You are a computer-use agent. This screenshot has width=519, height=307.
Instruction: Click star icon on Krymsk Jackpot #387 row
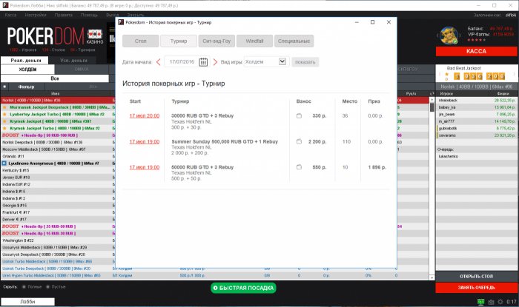[x=4, y=121]
